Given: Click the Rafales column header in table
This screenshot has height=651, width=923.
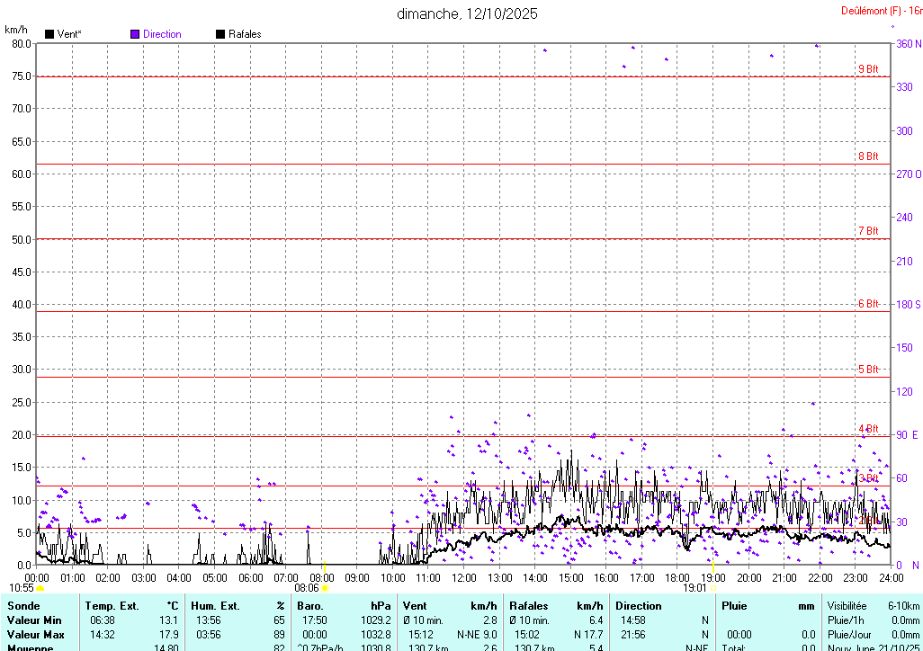Looking at the screenshot, I should coord(528,606).
